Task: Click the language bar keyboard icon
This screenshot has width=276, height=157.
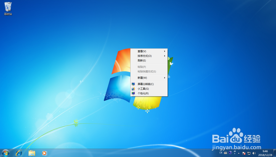Action: (x=225, y=153)
